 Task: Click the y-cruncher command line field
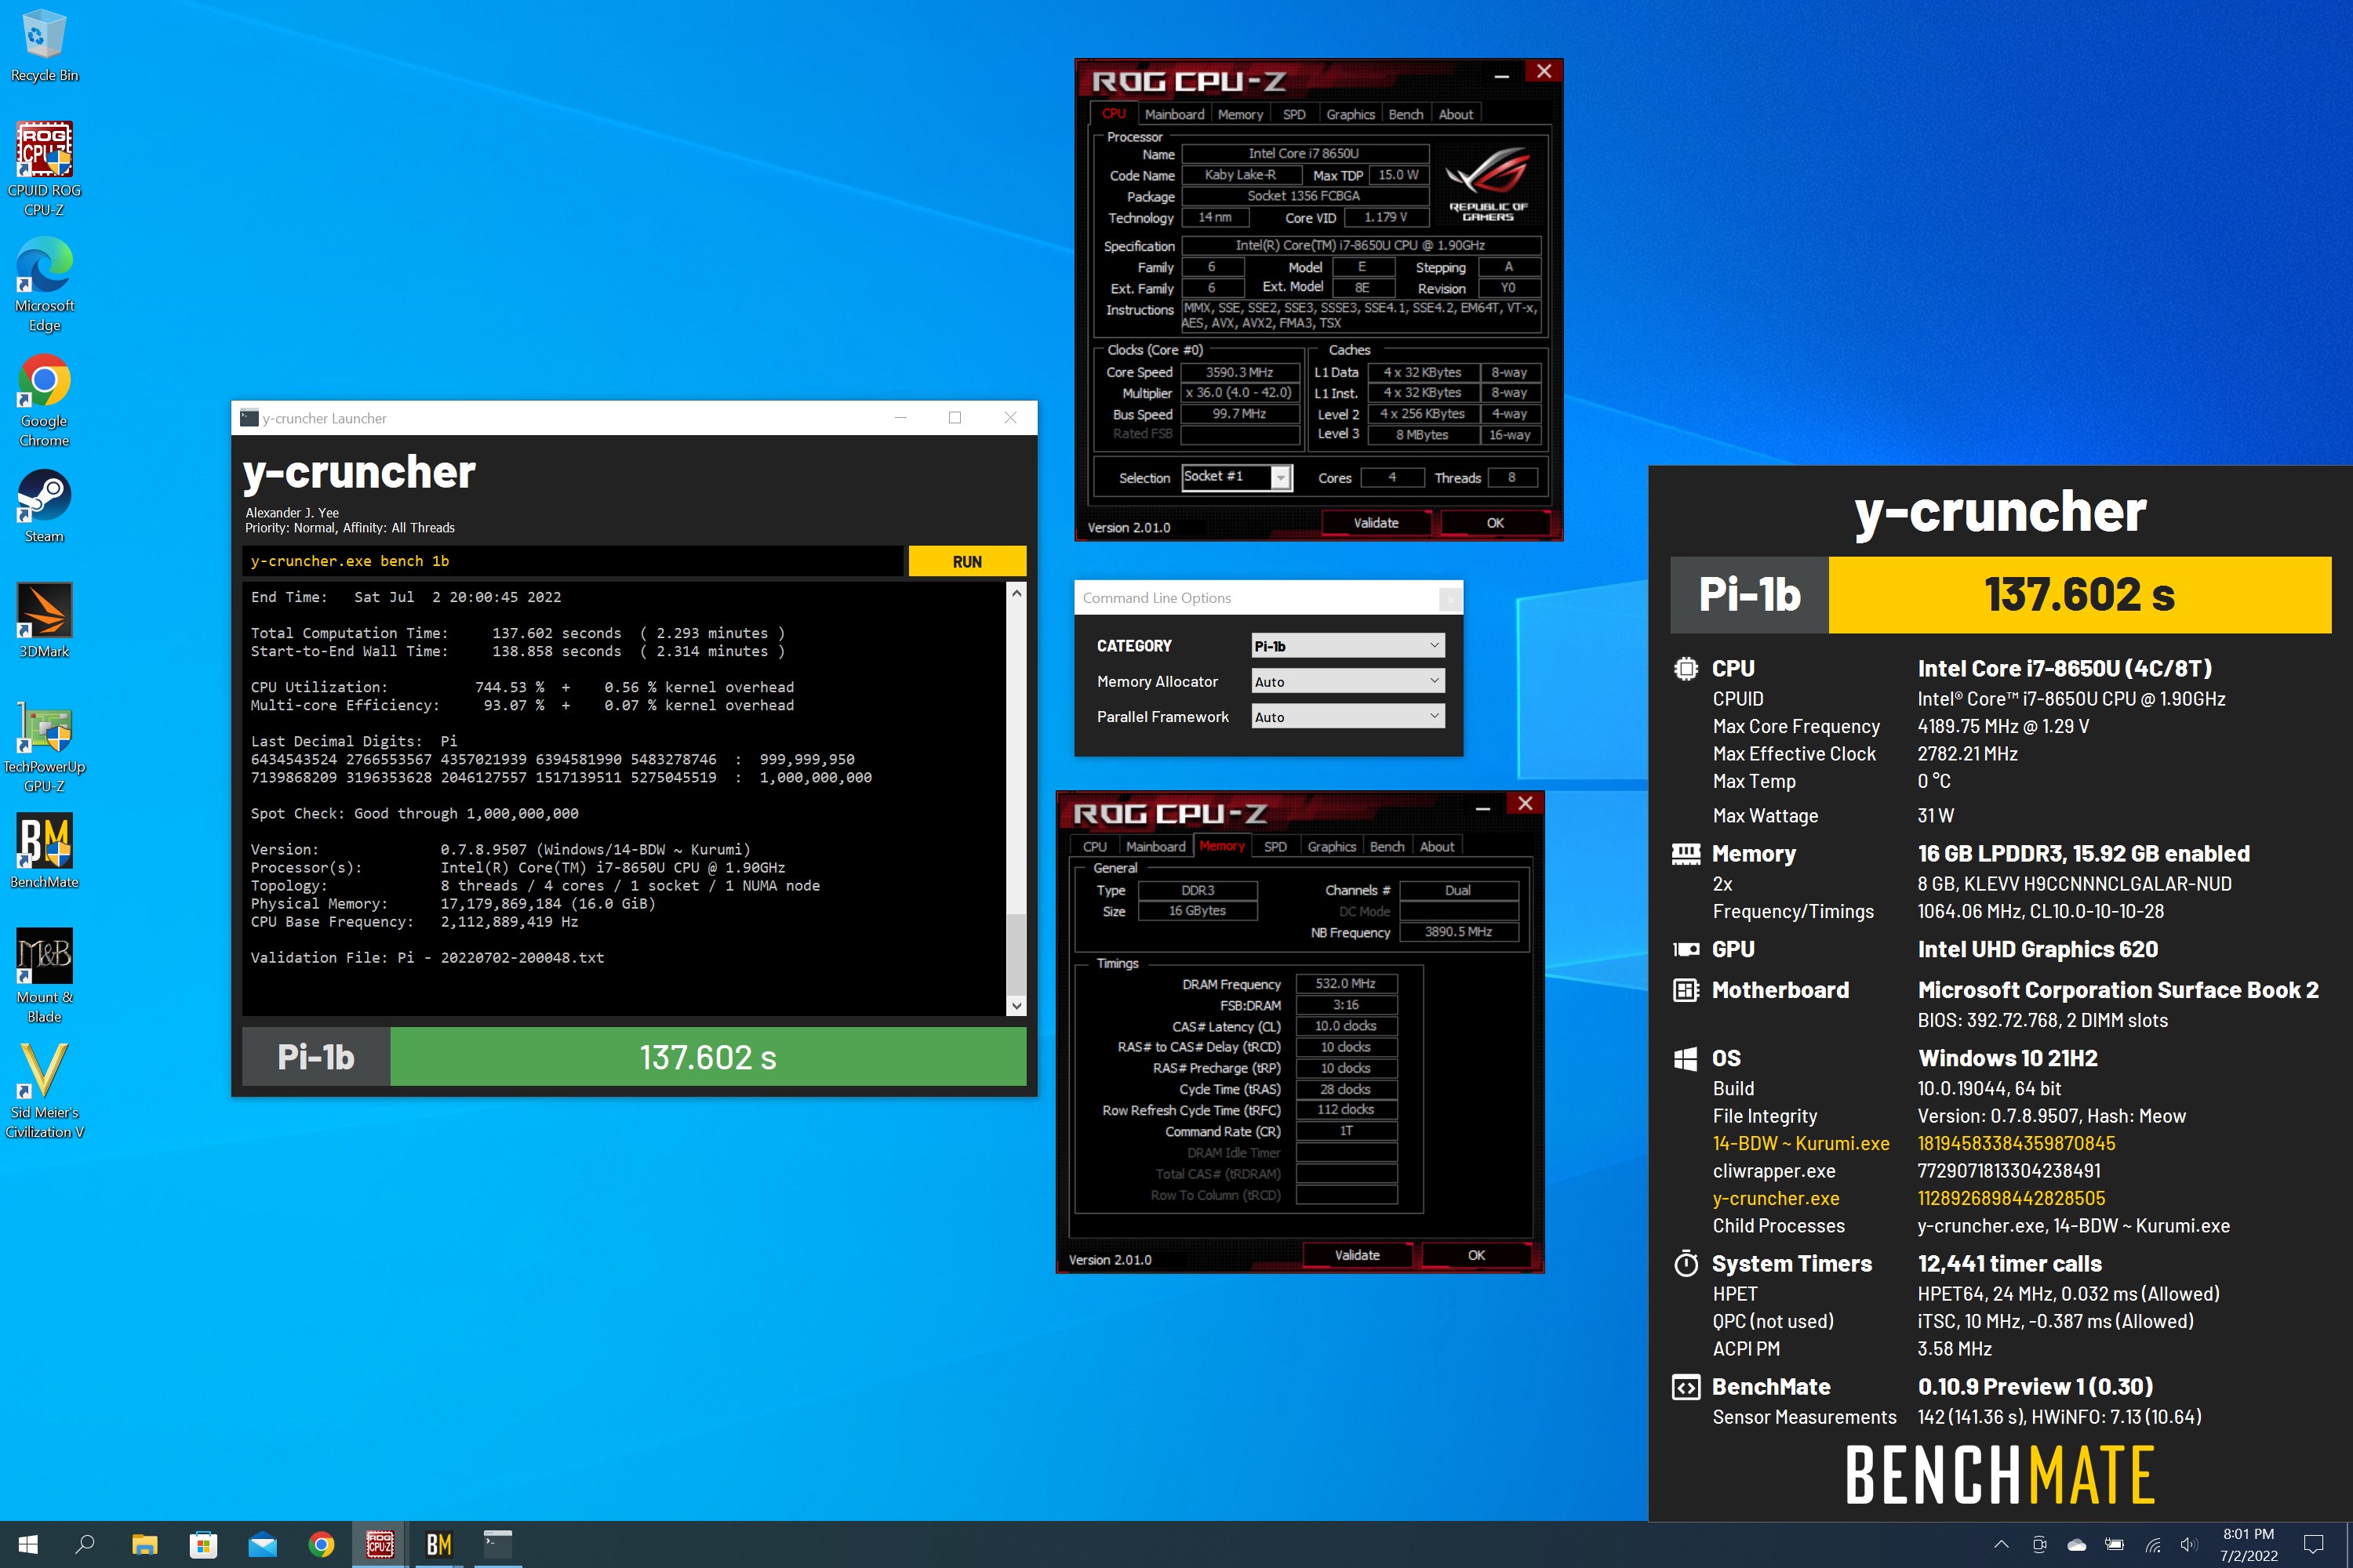[573, 561]
